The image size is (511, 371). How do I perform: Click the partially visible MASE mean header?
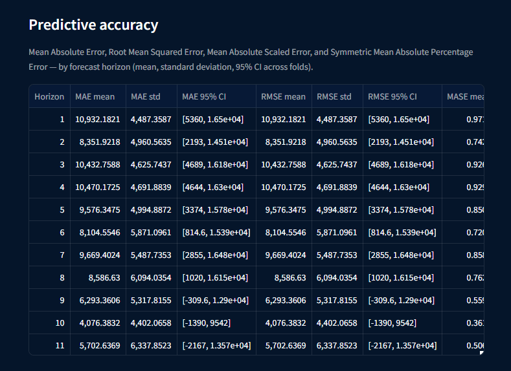(x=463, y=96)
